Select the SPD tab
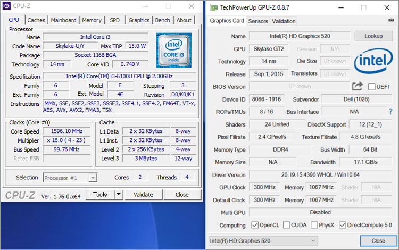 (x=114, y=20)
